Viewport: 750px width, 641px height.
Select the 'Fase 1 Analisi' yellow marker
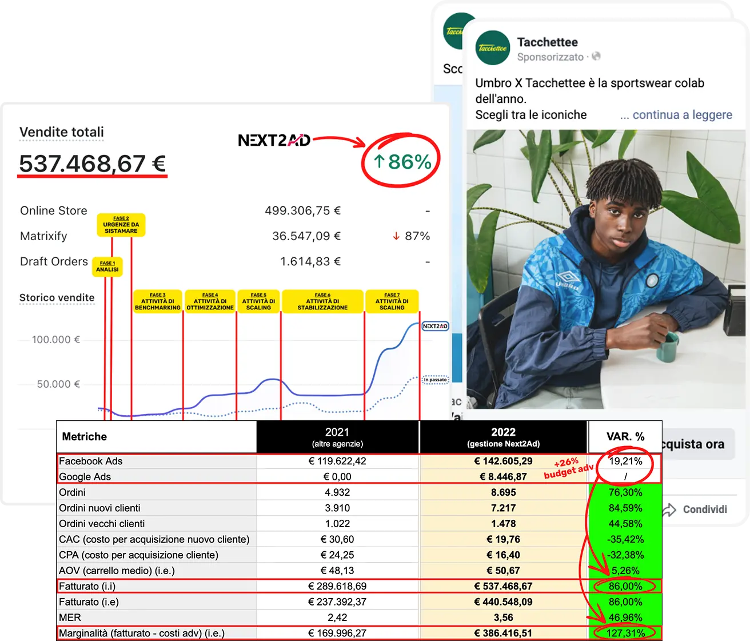coord(107,266)
